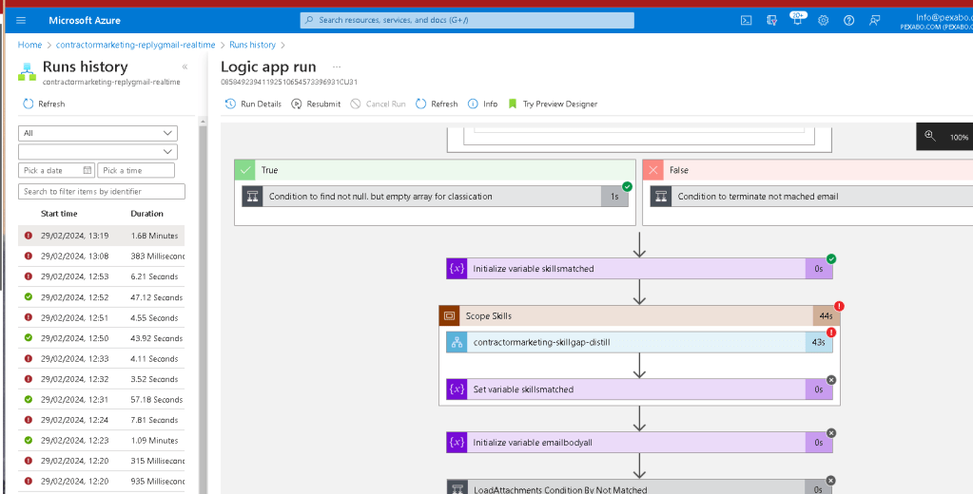Go to Home breadcrumb
The height and width of the screenshot is (494, 973).
point(29,45)
